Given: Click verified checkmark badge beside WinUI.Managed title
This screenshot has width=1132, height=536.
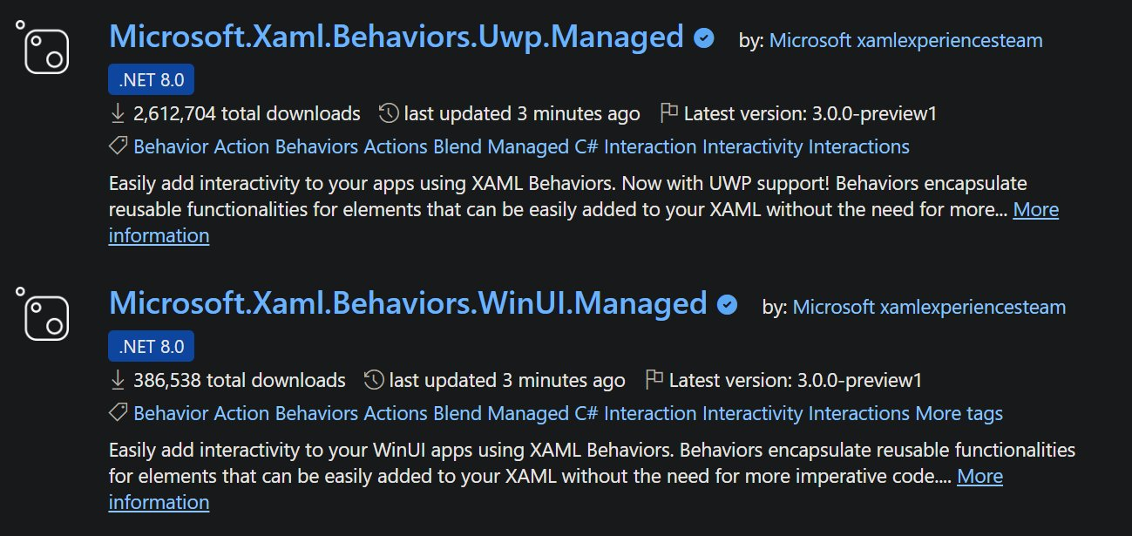Looking at the screenshot, I should point(728,305).
